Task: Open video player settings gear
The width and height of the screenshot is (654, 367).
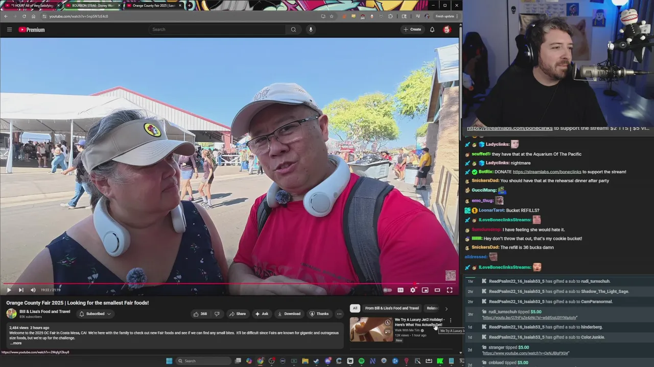Action: [413, 290]
